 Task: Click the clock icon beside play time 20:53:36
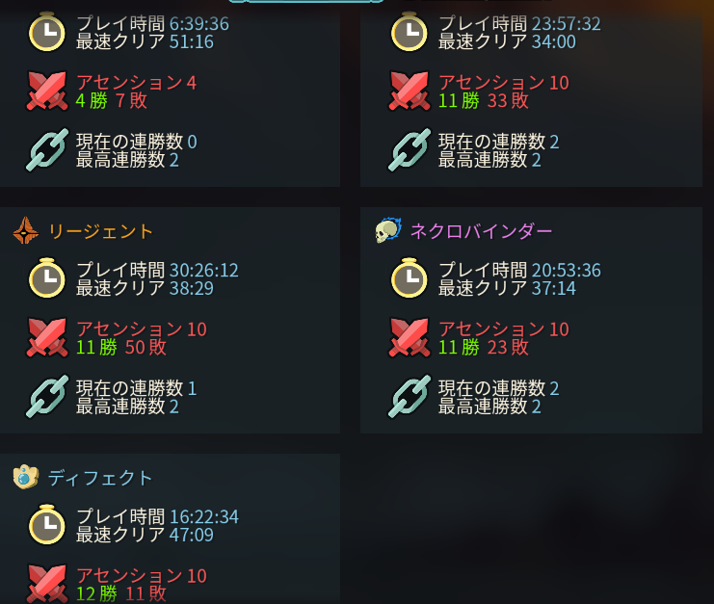tap(409, 278)
